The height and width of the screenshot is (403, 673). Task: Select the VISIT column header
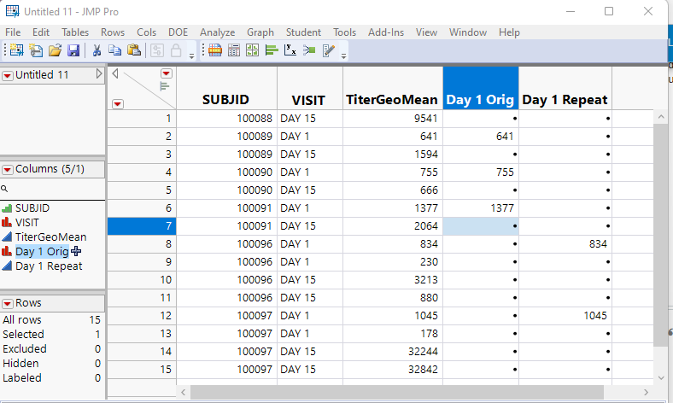310,89
